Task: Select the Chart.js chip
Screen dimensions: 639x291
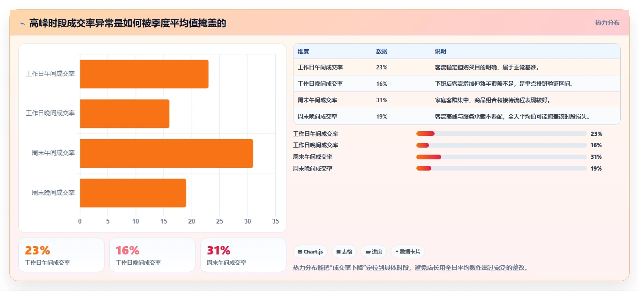Action: tap(310, 252)
